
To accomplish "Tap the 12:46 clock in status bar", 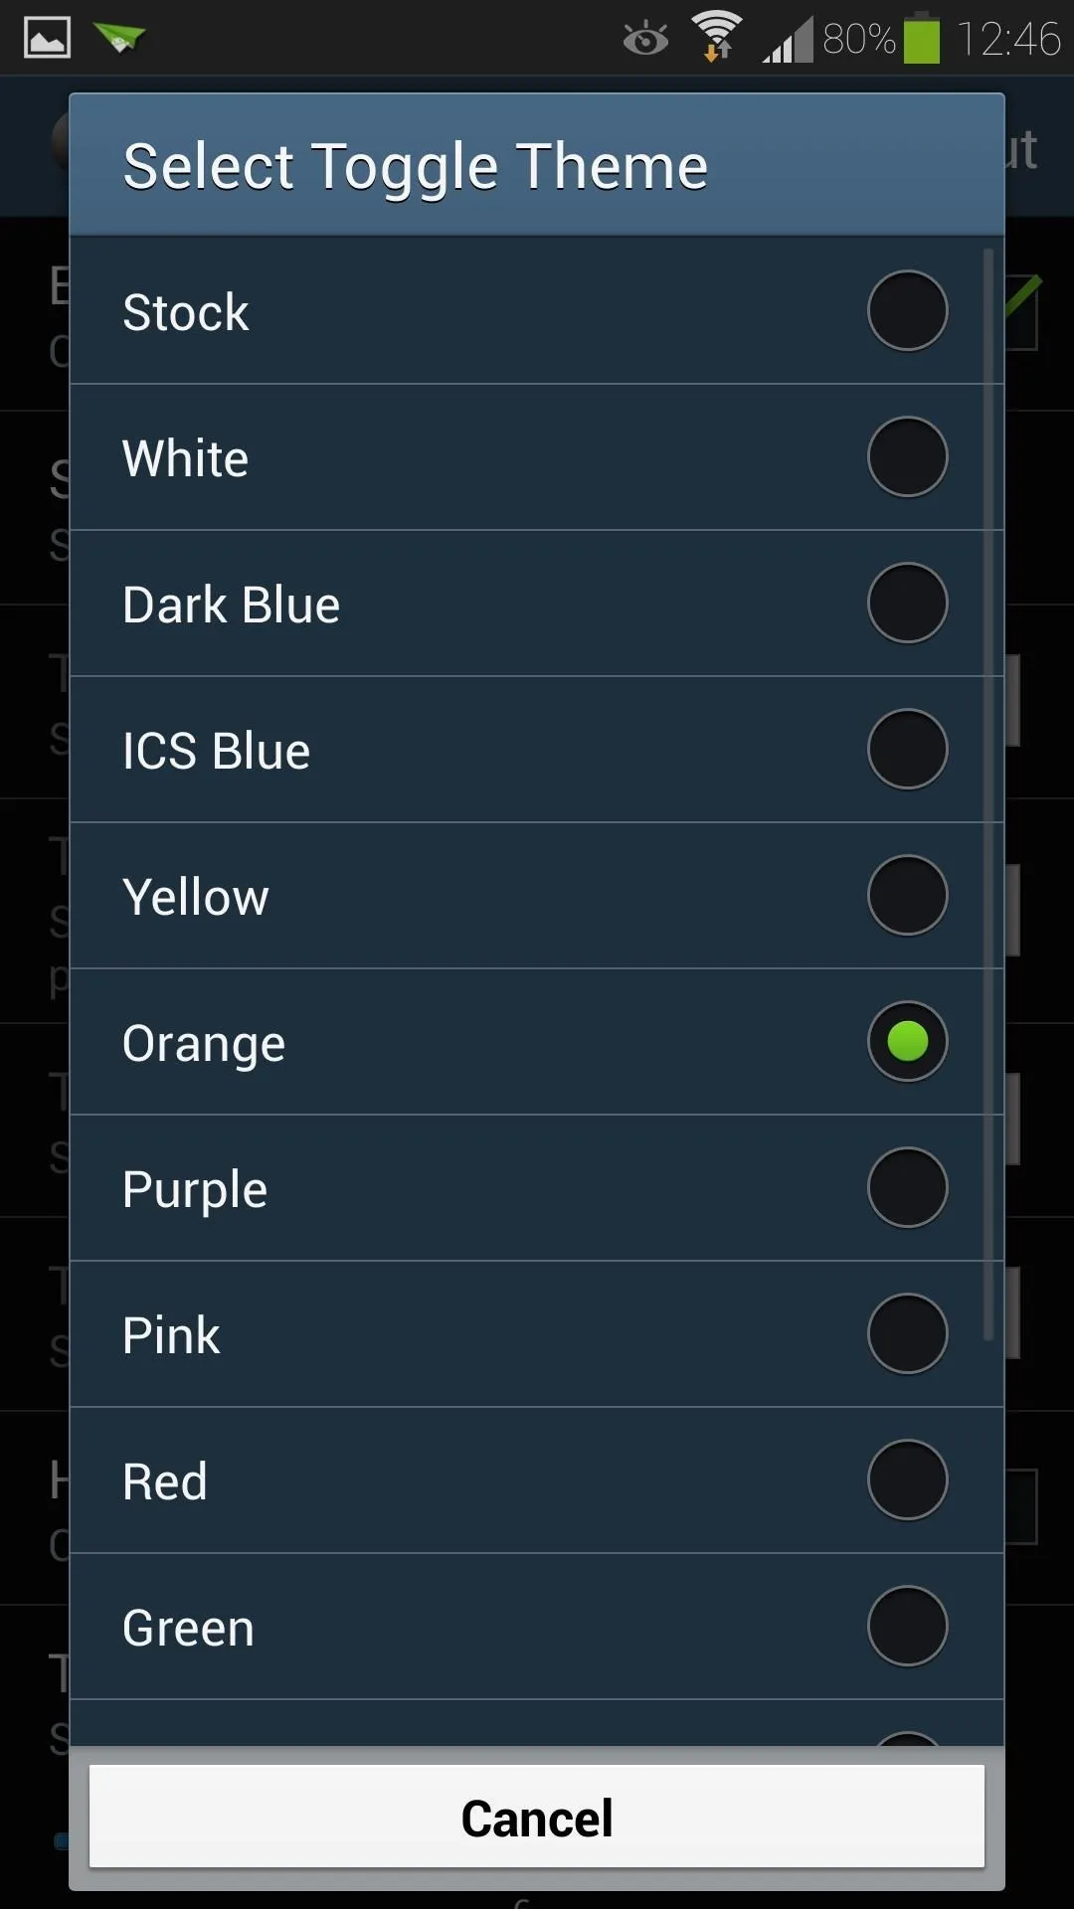I will click(x=1008, y=40).
